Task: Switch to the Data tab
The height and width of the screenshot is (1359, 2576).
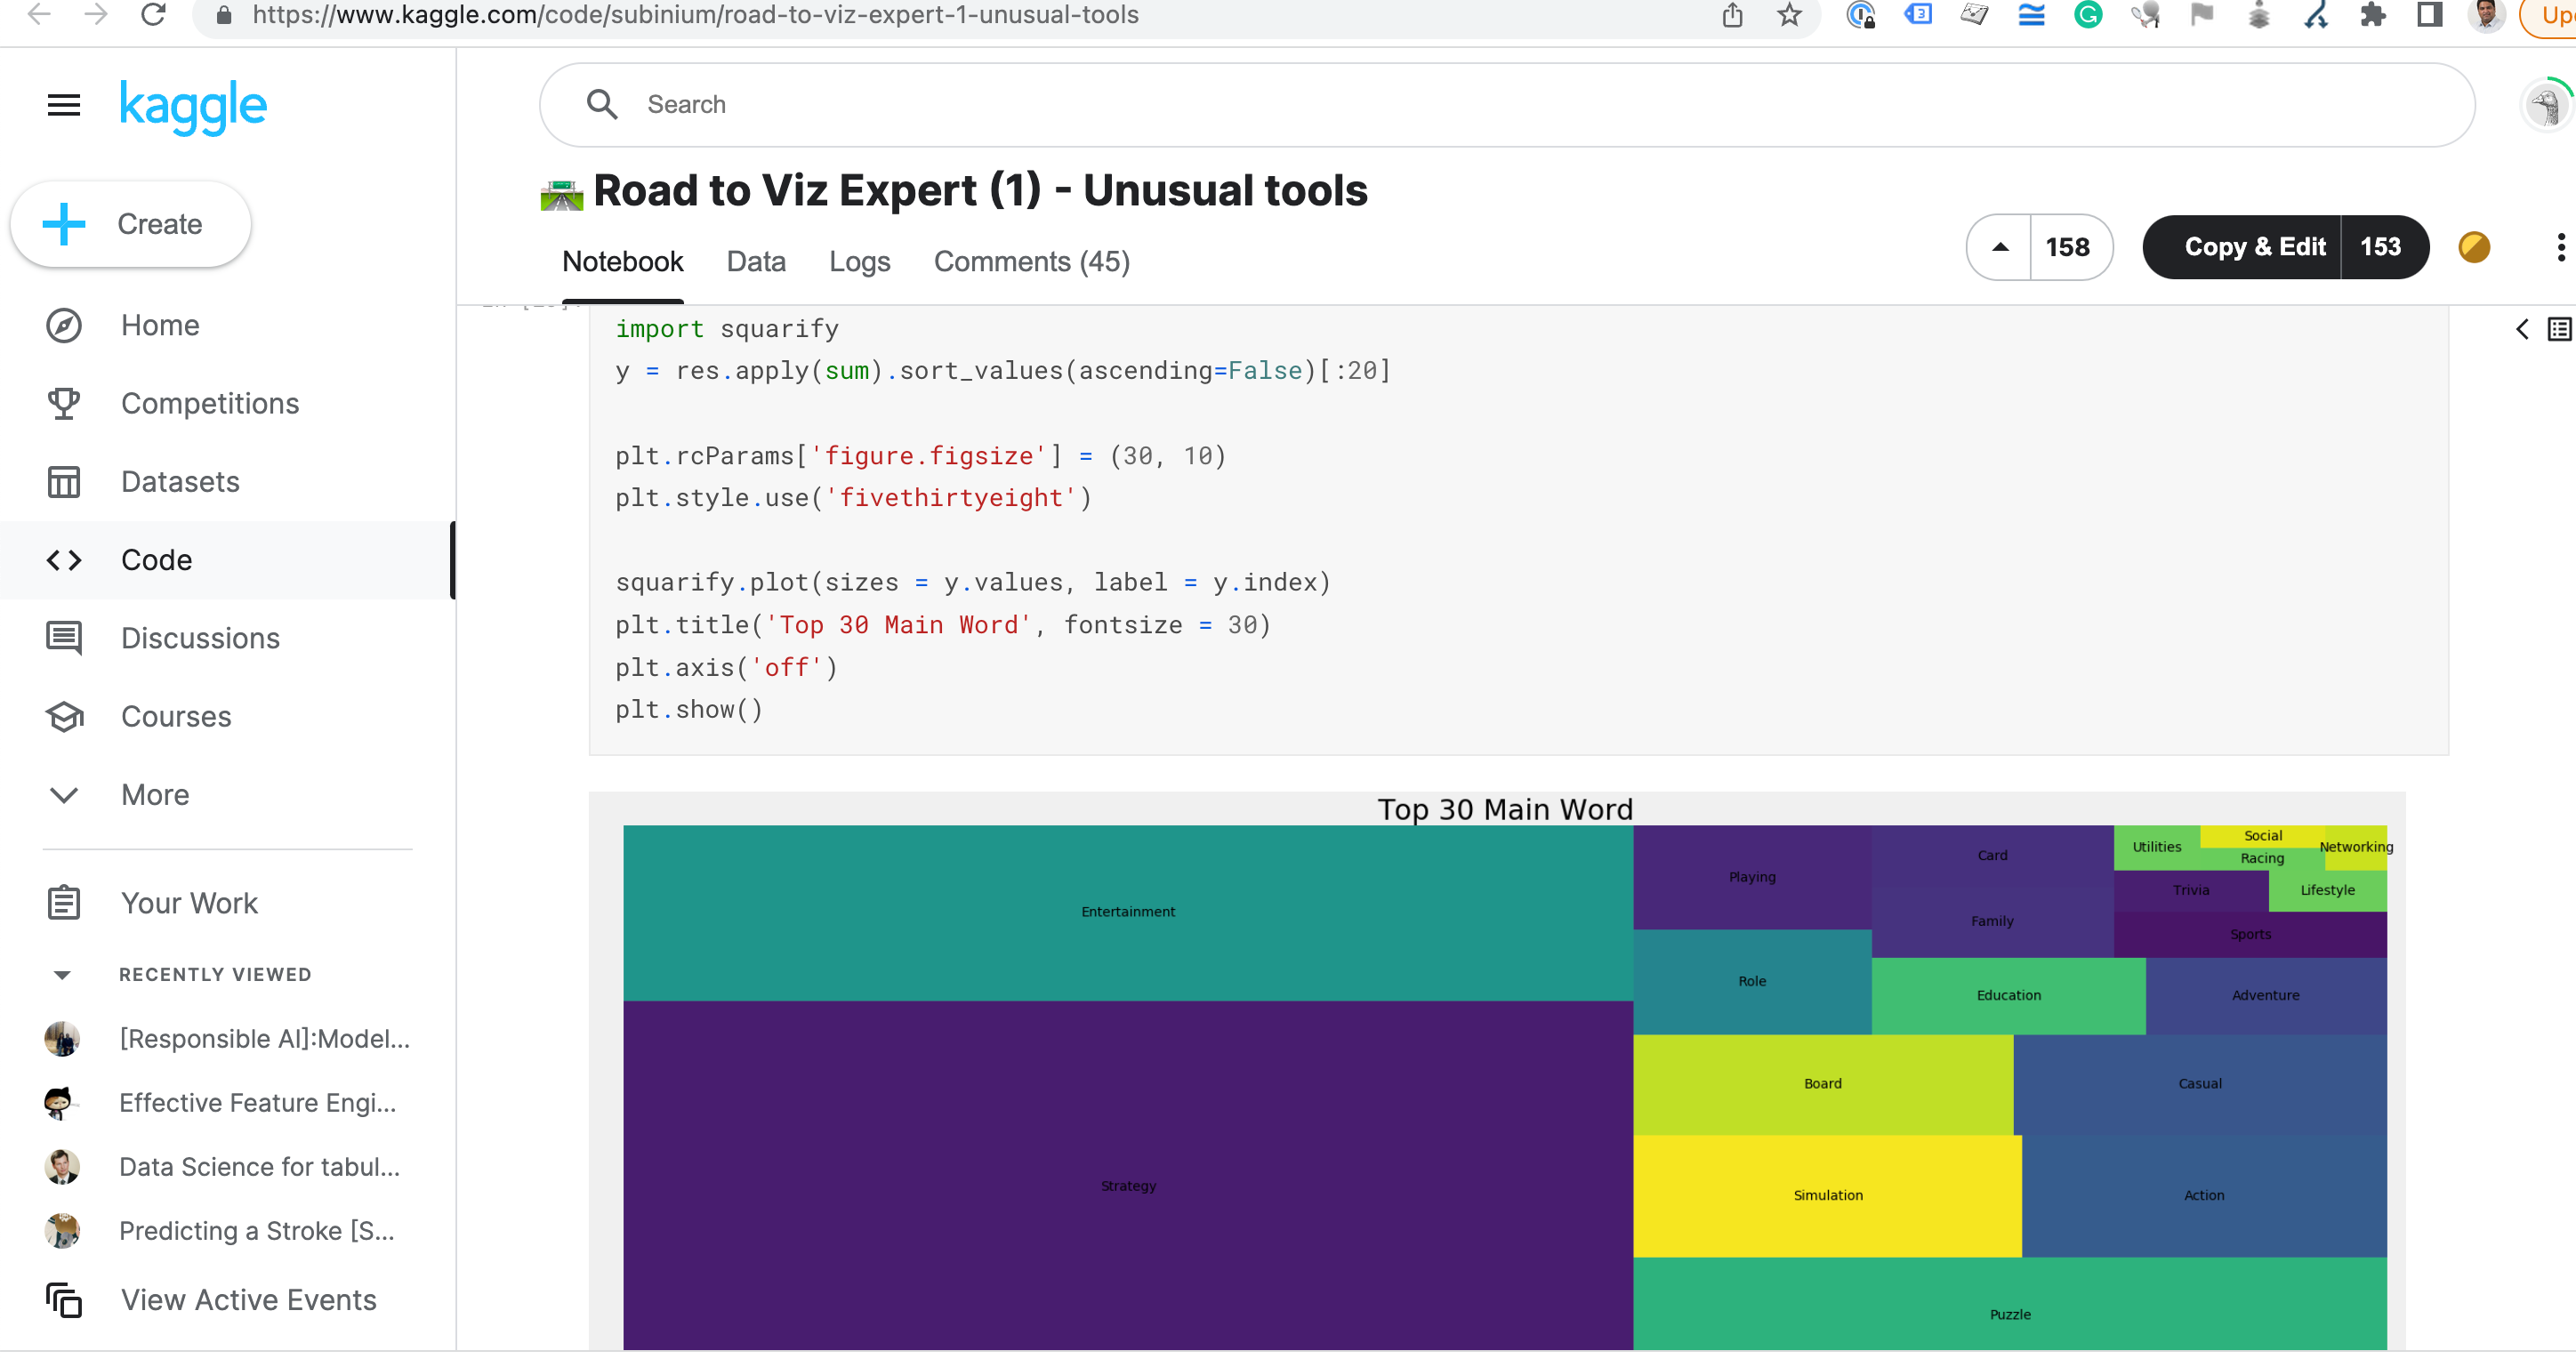Action: click(x=756, y=261)
